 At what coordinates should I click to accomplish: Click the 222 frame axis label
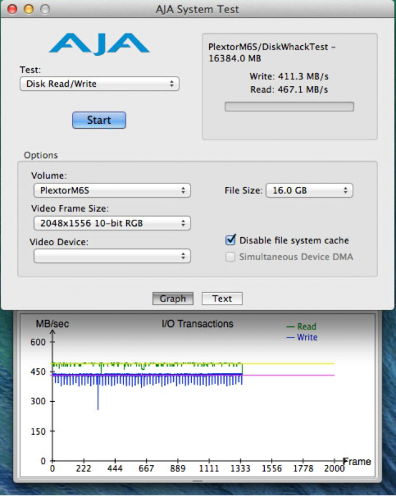coord(84,469)
